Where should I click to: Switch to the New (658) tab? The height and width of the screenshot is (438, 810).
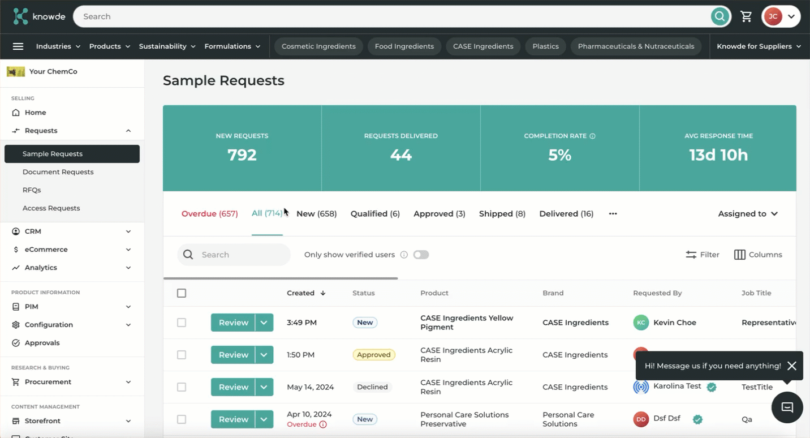pos(317,214)
